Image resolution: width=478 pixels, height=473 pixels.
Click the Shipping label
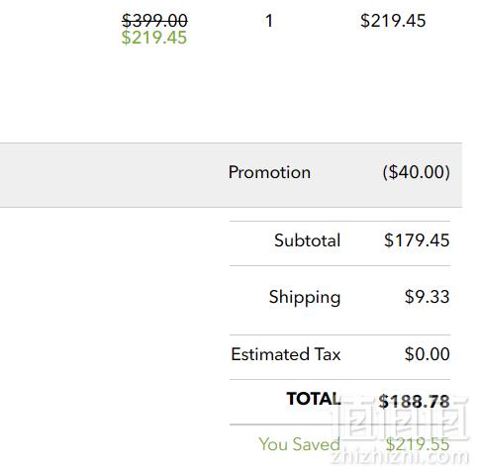[305, 297]
